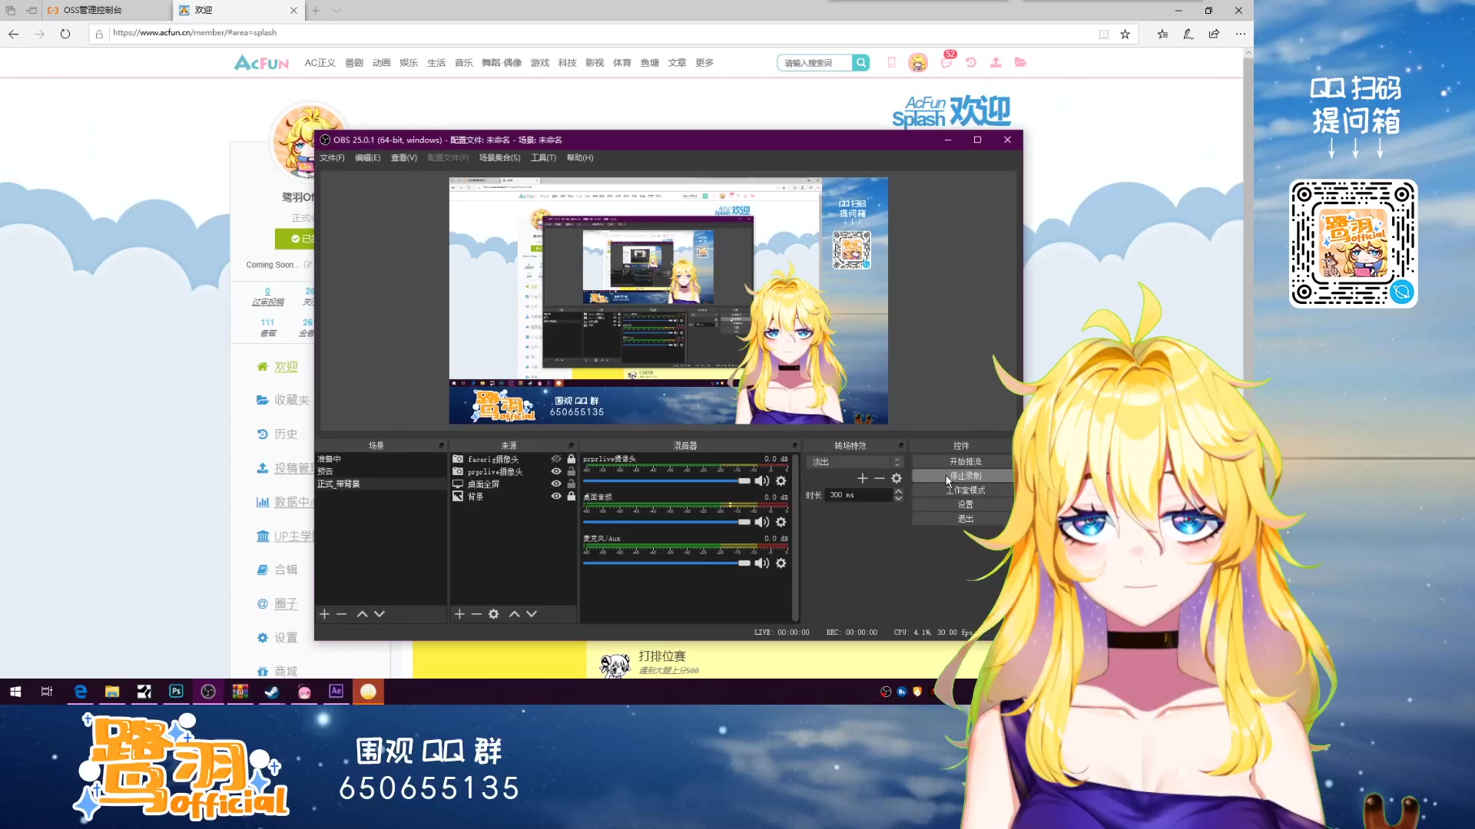Pop out the 转场特效 dock panel
The image size is (1475, 829).
click(900, 446)
